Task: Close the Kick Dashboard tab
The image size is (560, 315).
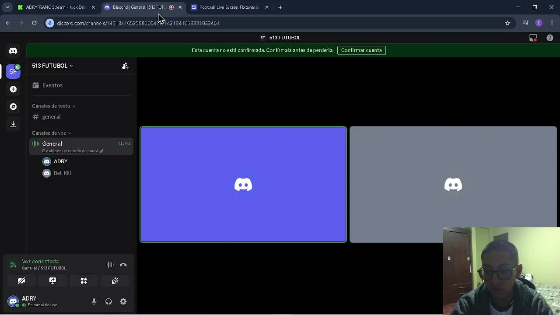Action: coord(93,7)
